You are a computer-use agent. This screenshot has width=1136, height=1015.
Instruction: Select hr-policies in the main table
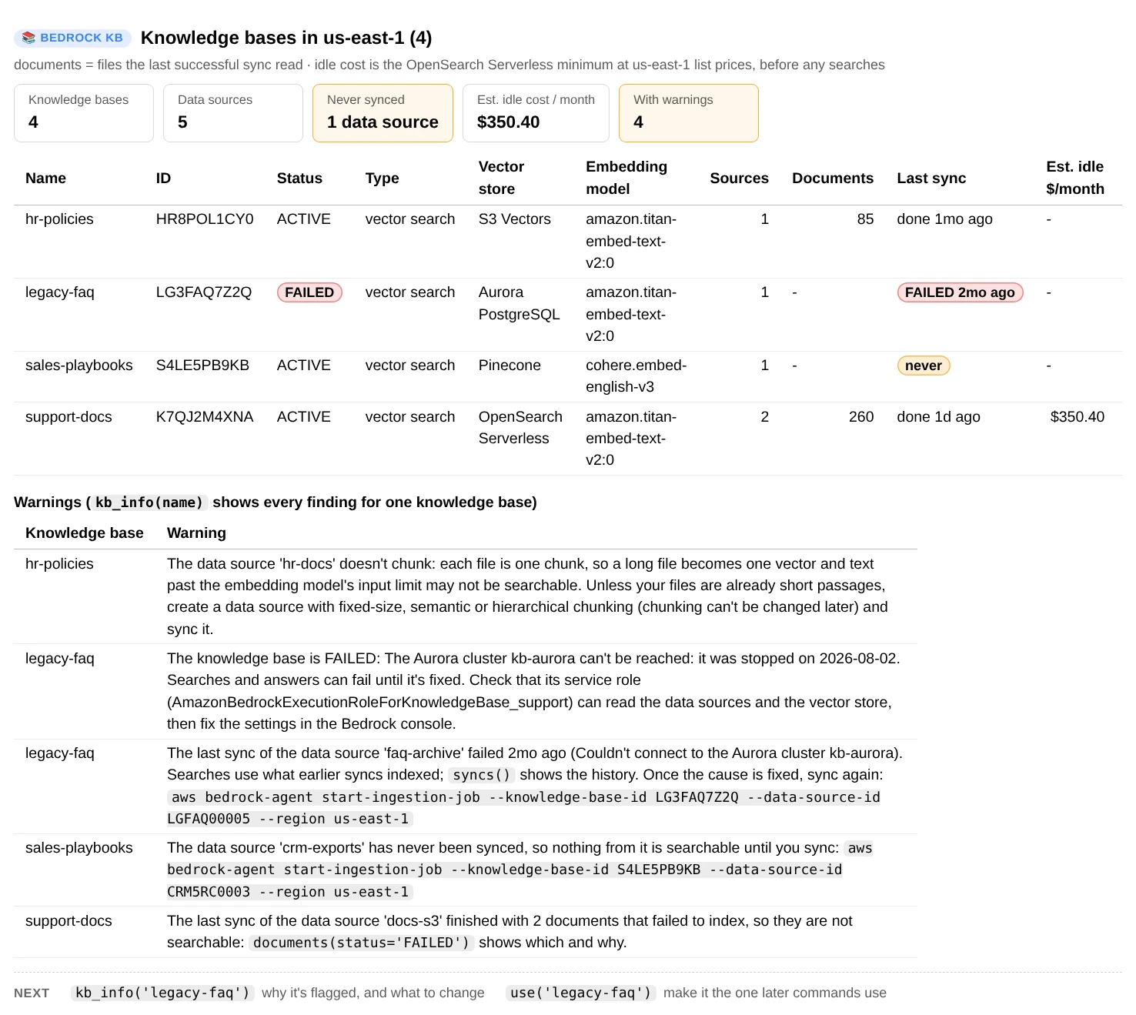tap(59, 219)
